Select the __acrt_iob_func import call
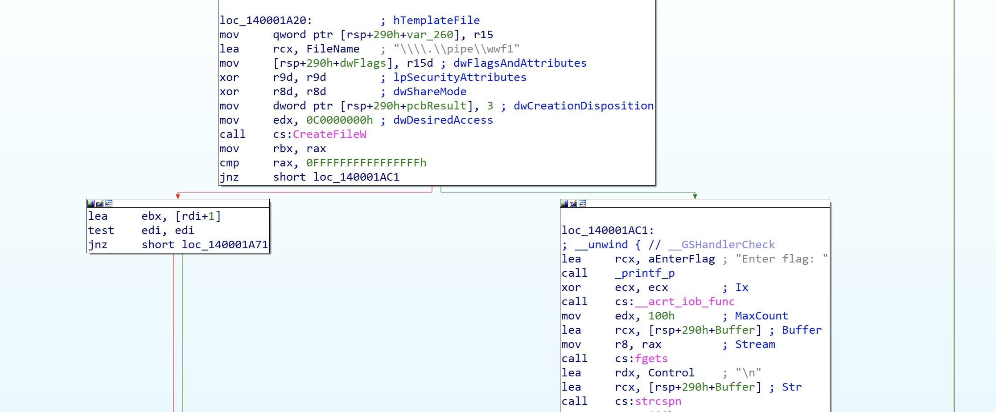 click(684, 302)
